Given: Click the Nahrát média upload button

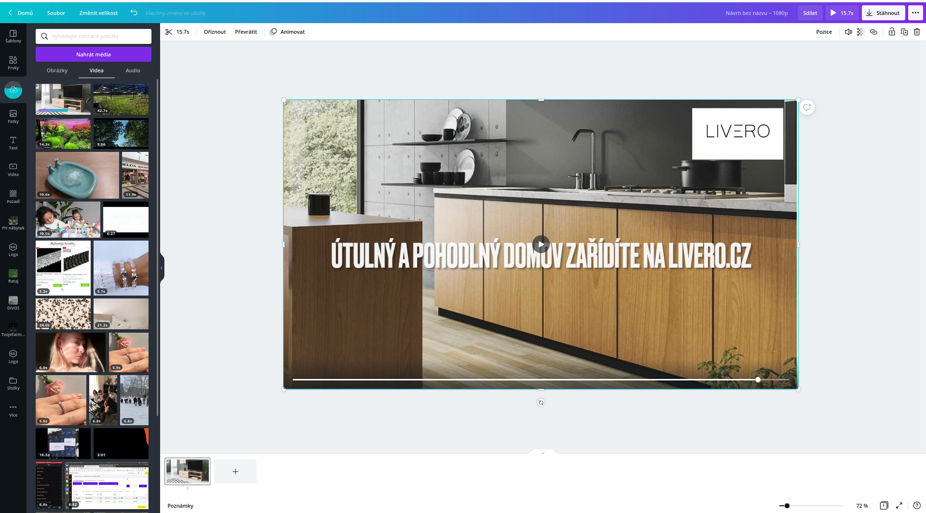Looking at the screenshot, I should point(94,54).
